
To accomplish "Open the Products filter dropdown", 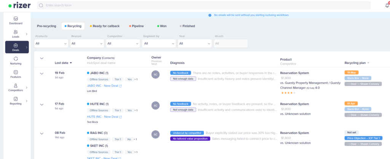I will click(x=51, y=43).
